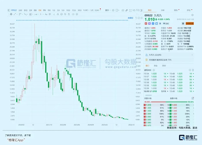Click the purple lightning badge icon
The height and width of the screenshot is (145, 202).
point(149,24)
